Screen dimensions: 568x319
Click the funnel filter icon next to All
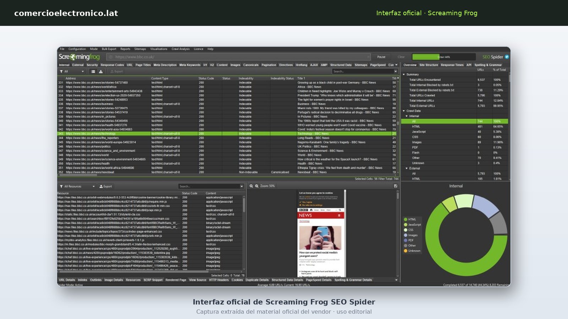61,72
